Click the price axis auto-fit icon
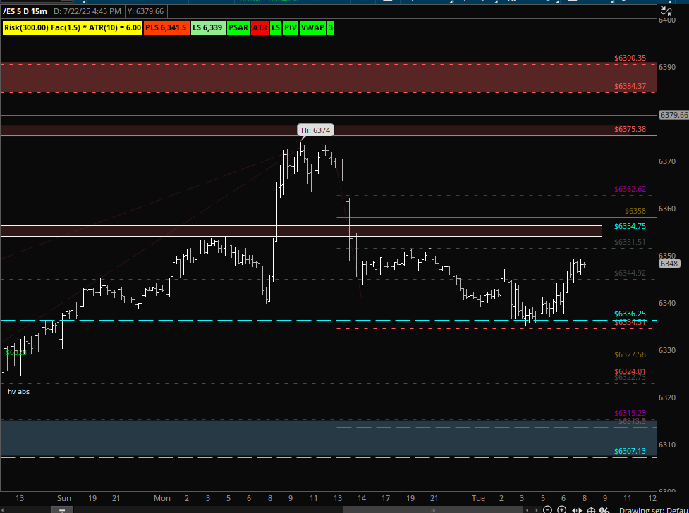The image size is (689, 513). (666, 11)
